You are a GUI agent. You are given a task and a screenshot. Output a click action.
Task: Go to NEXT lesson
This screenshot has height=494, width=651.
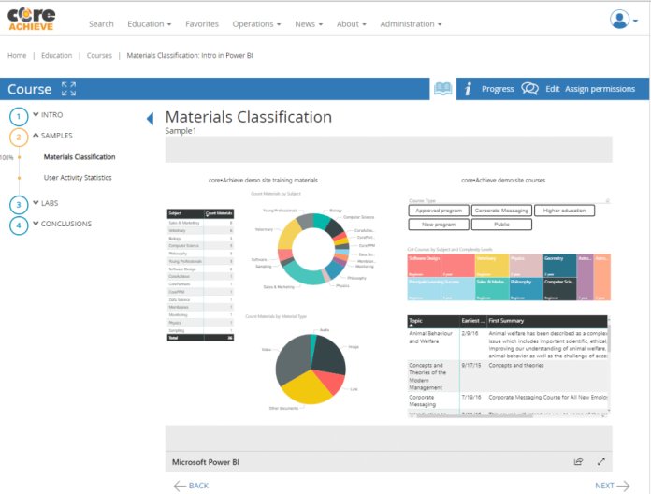613,486
